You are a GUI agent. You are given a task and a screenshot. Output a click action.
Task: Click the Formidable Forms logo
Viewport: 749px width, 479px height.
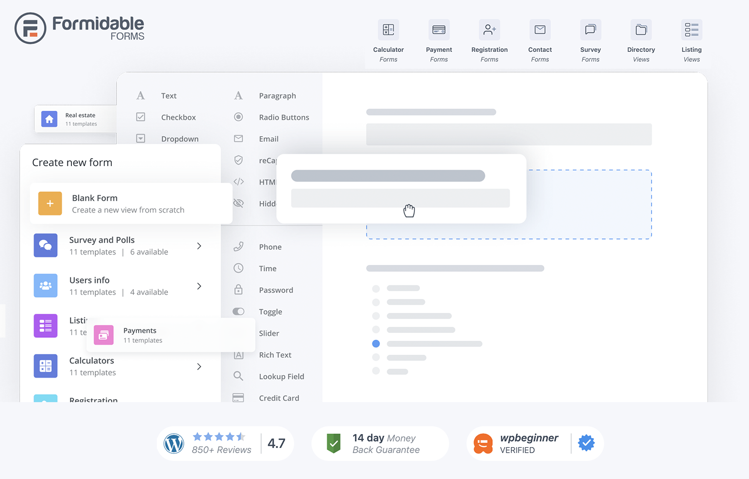[79, 28]
